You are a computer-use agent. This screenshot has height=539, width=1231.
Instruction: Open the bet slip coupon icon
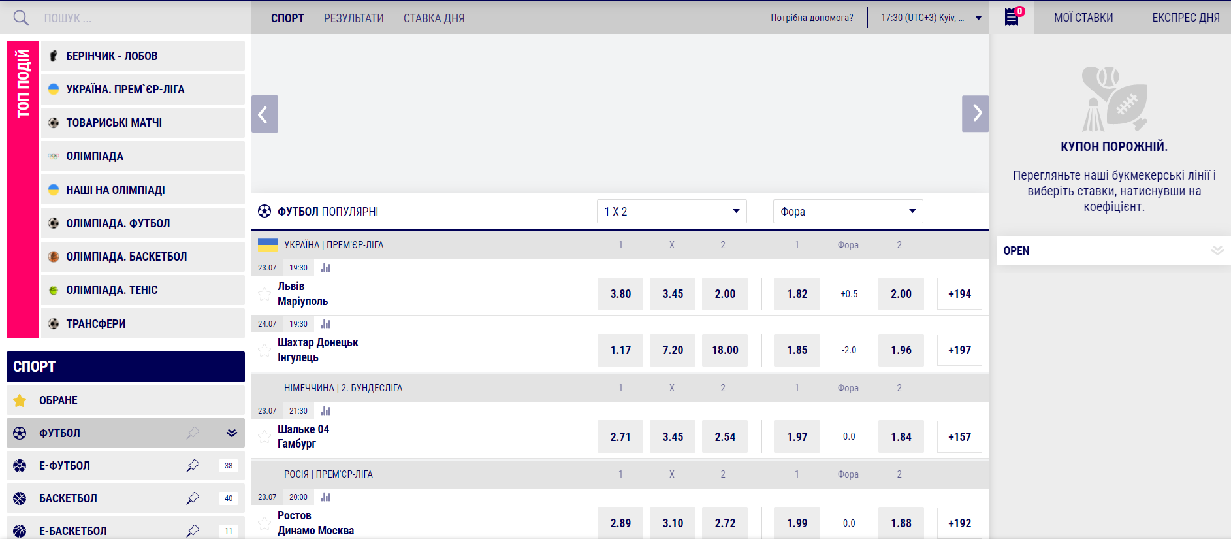pos(1012,17)
